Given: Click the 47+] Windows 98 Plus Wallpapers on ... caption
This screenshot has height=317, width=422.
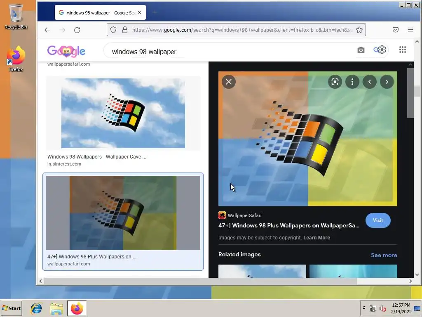Looking at the screenshot, I should point(92,257).
